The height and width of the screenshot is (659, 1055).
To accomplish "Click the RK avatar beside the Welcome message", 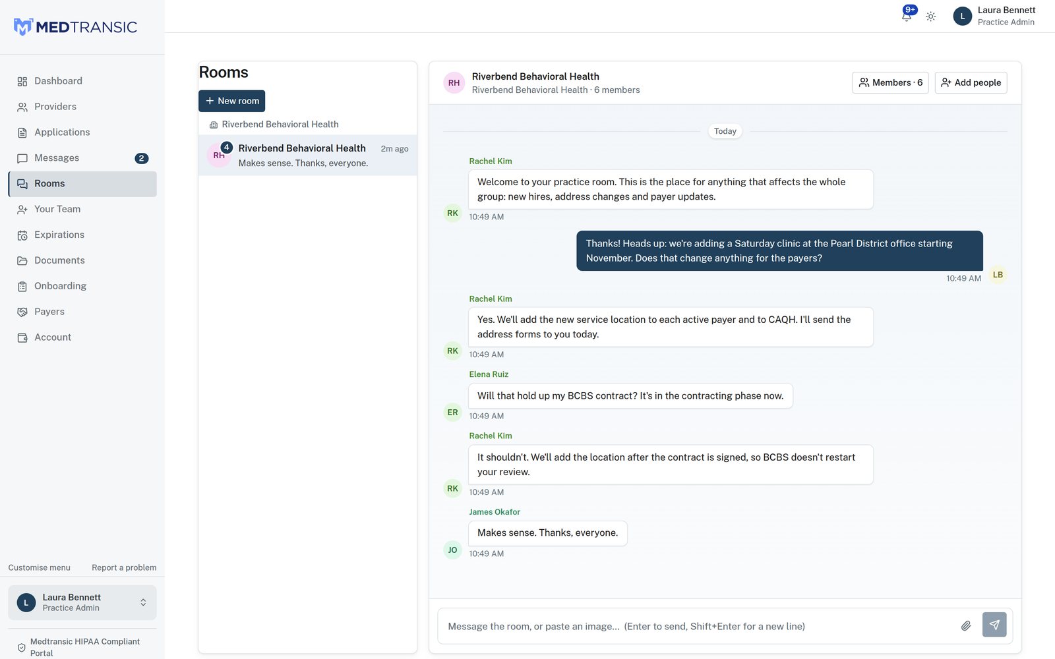I will tap(452, 214).
